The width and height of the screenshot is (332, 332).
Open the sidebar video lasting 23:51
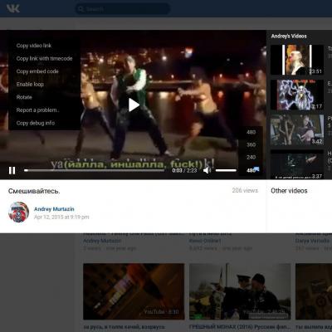[297, 60]
